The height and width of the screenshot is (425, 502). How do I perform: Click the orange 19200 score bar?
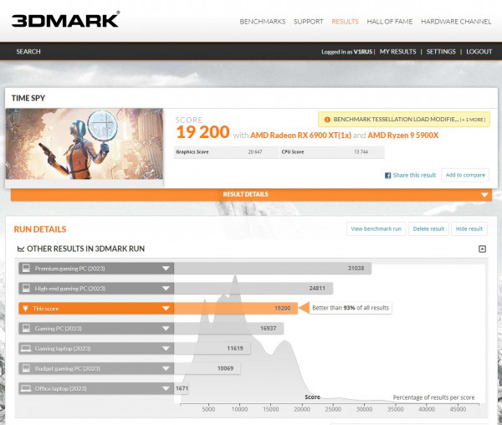pos(236,309)
